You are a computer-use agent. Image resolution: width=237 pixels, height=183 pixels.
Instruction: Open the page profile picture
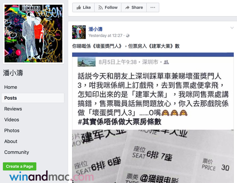point(33,33)
